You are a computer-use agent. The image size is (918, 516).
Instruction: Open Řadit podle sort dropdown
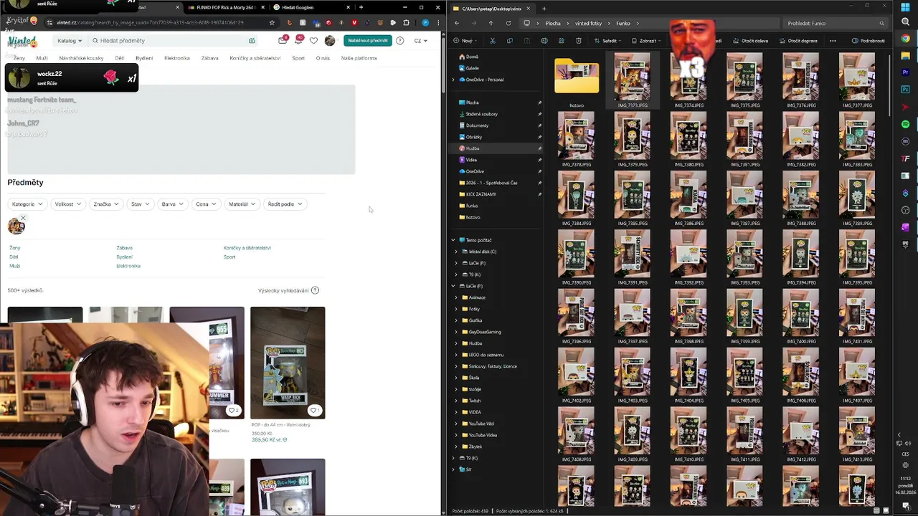285,204
